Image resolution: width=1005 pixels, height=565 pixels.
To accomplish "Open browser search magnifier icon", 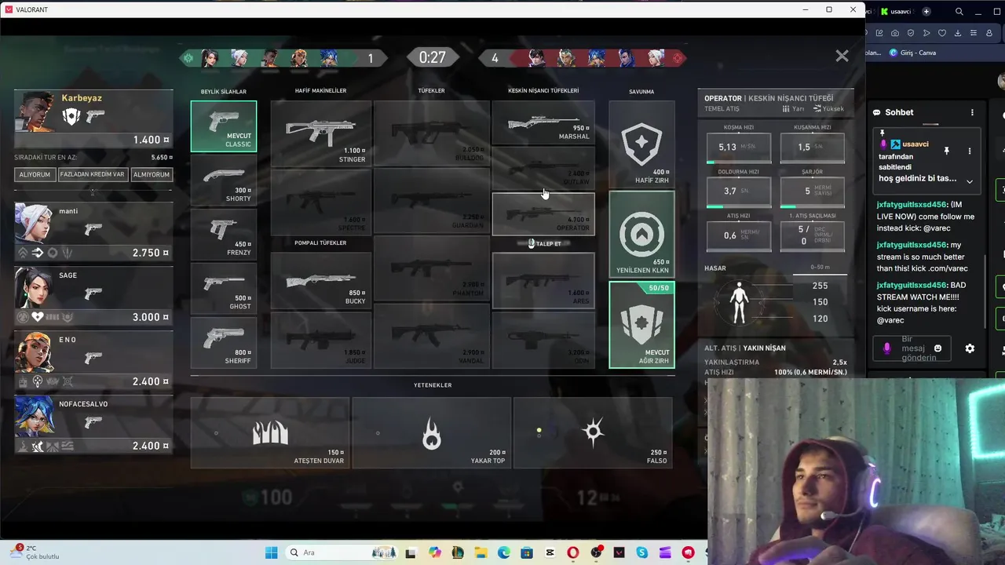I will click(959, 11).
